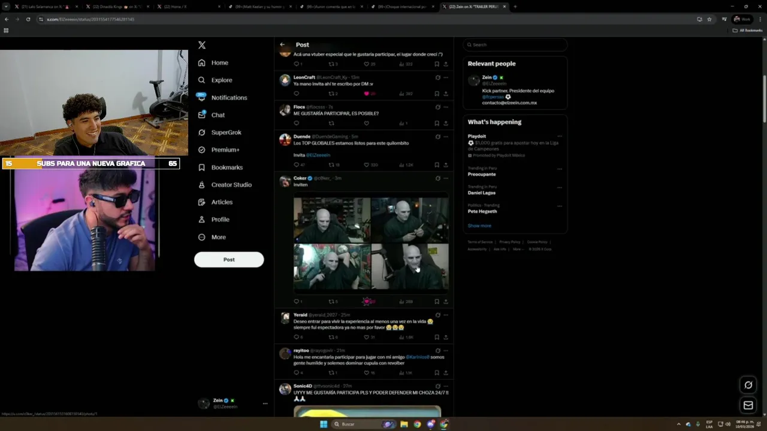Image resolution: width=767 pixels, height=431 pixels.
Task: Open more options for Playdoit promotion
Action: point(560,136)
